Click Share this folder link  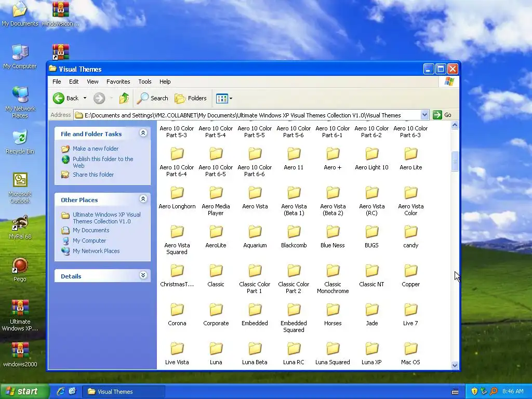[93, 175]
